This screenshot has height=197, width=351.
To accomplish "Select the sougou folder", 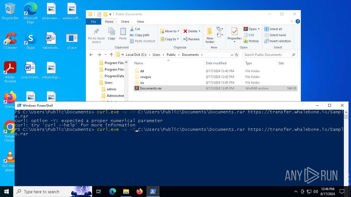I will pyautogui.click(x=216, y=77).
